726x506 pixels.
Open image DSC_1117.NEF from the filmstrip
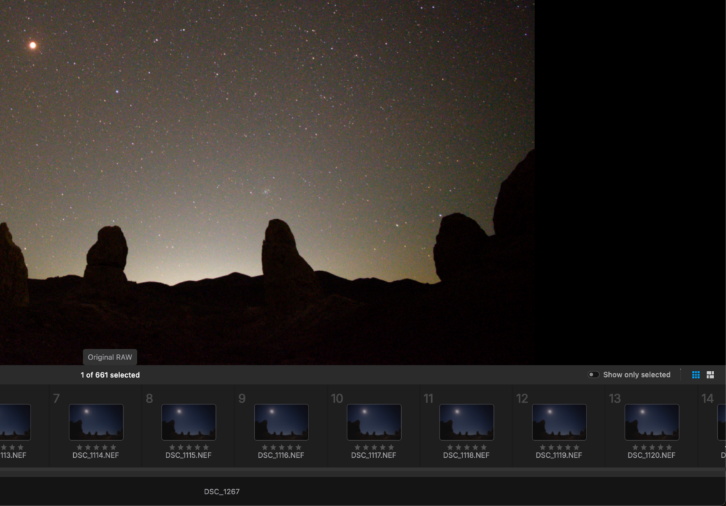[374, 422]
